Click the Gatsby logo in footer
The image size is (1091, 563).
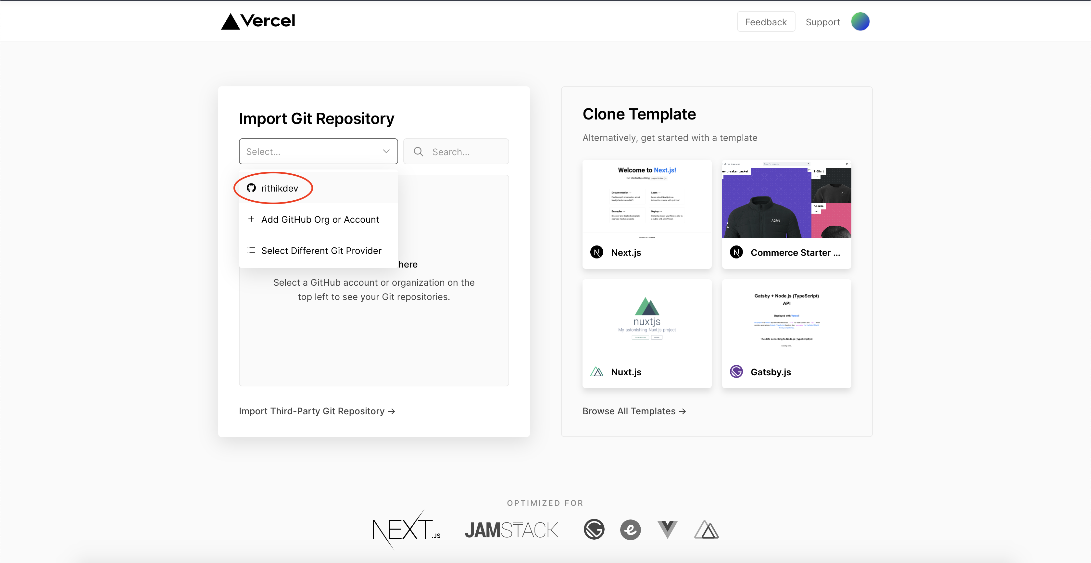click(x=594, y=530)
